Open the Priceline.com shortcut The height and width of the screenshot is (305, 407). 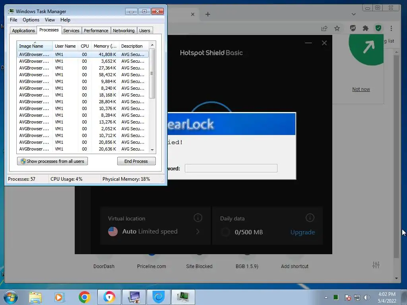[x=151, y=266]
